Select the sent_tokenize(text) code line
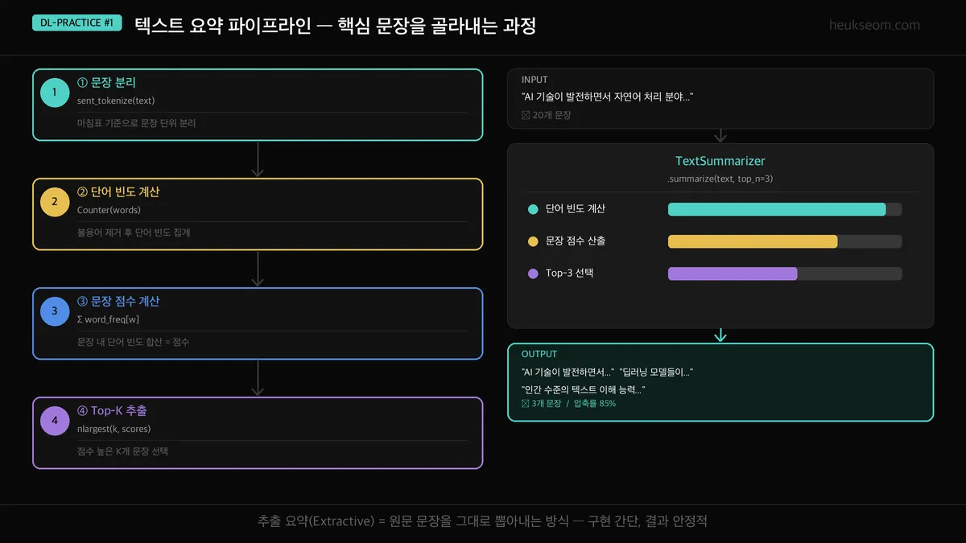This screenshot has width=966, height=543. point(116,101)
